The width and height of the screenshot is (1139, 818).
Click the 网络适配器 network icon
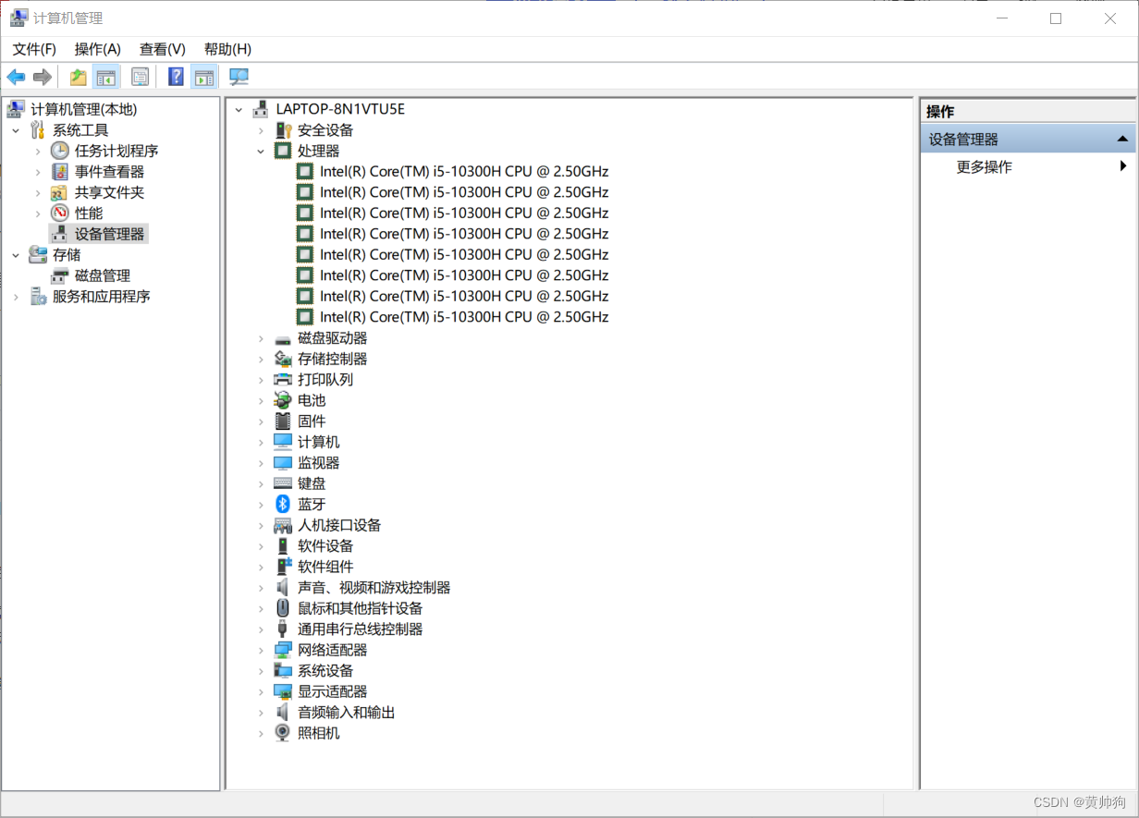[283, 650]
